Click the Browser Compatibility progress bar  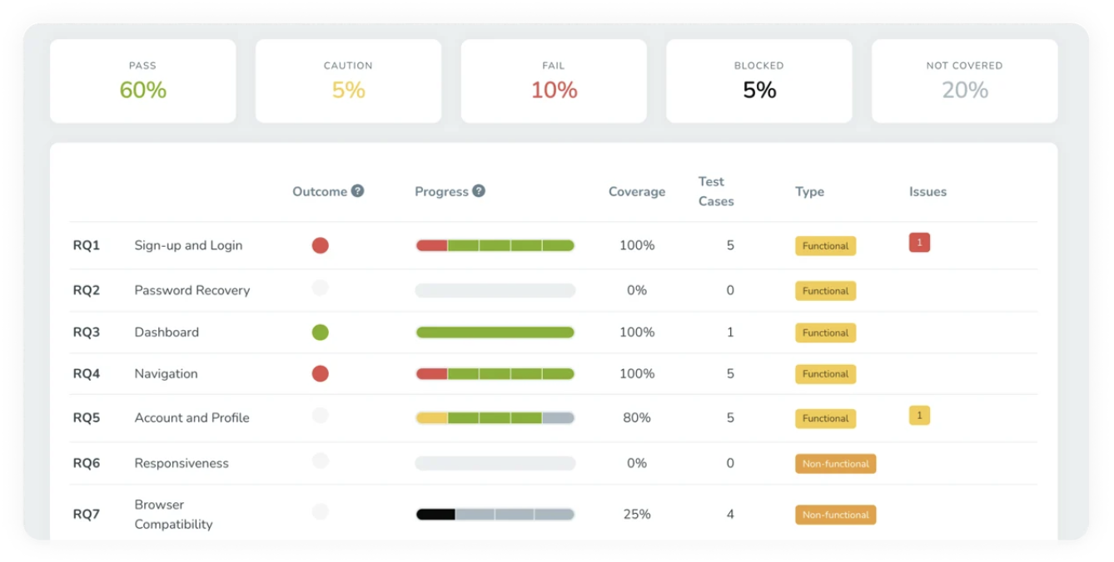(x=495, y=515)
